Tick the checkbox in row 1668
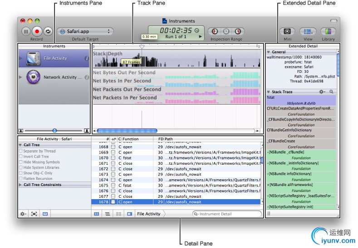The width and height of the screenshot is (358, 248). click(113, 147)
